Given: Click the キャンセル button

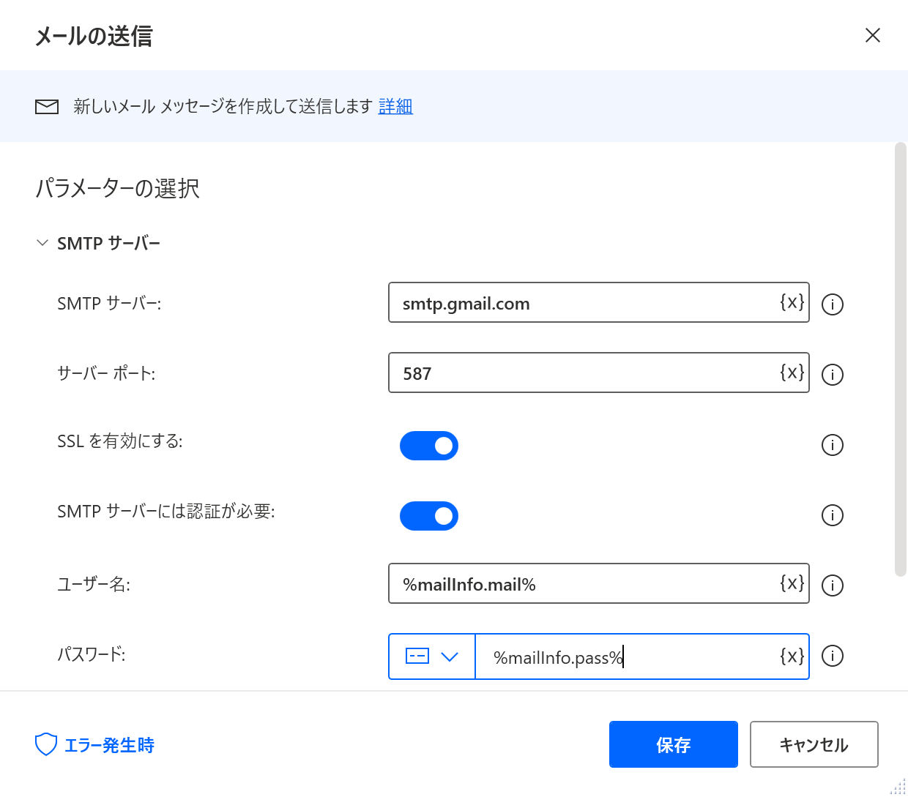Looking at the screenshot, I should (814, 744).
